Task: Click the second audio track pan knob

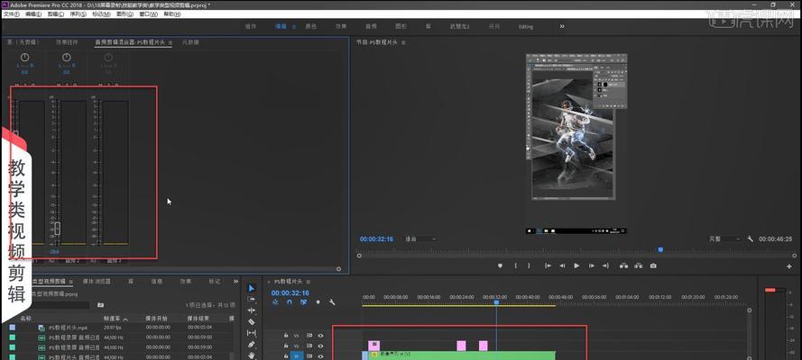Action: [67, 58]
